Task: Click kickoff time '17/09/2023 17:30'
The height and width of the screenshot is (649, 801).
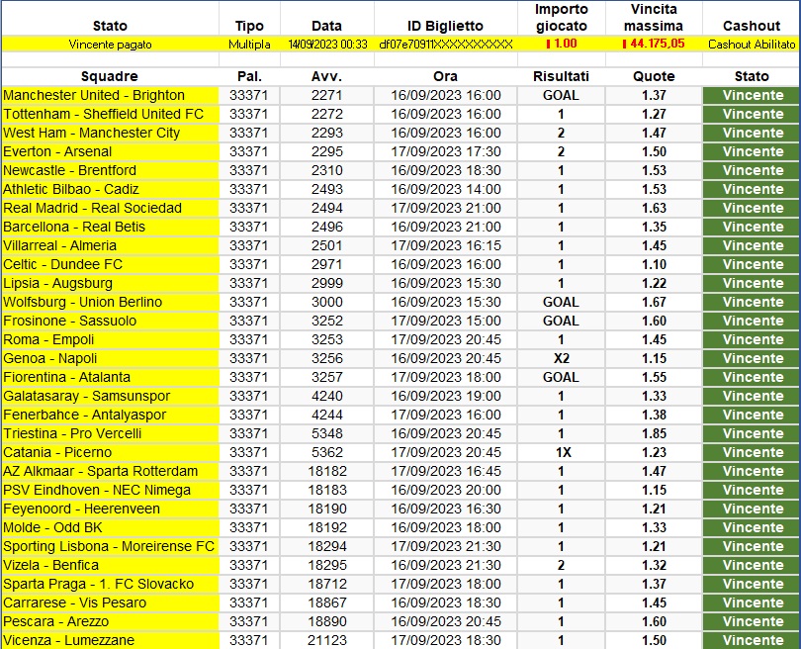Action: 446,152
